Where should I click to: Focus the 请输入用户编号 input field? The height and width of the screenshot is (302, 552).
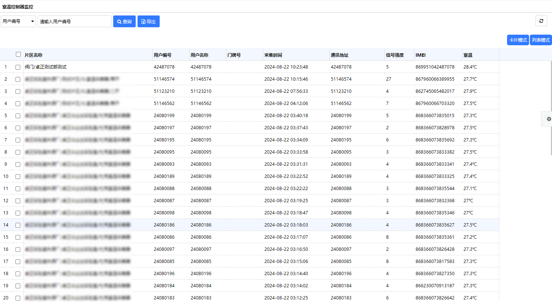(74, 21)
